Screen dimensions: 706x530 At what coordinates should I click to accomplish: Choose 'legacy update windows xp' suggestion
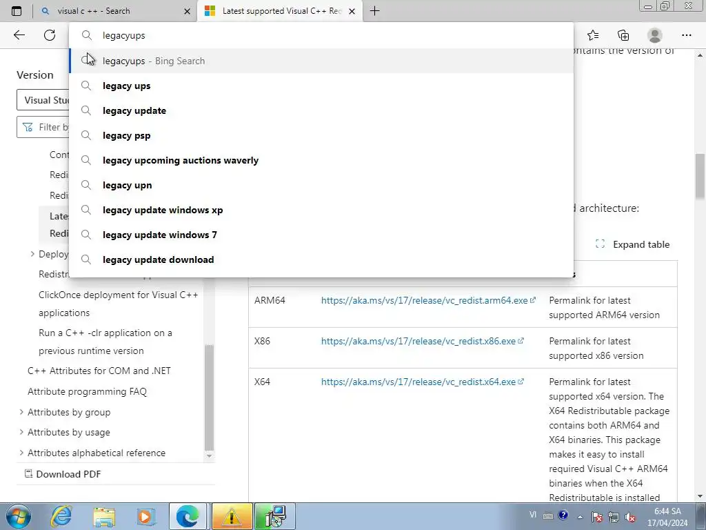321,210
